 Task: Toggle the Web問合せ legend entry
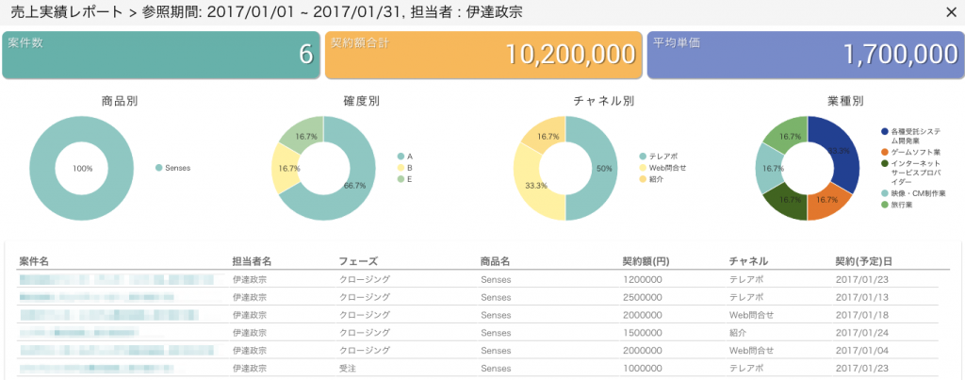pyautogui.click(x=666, y=167)
